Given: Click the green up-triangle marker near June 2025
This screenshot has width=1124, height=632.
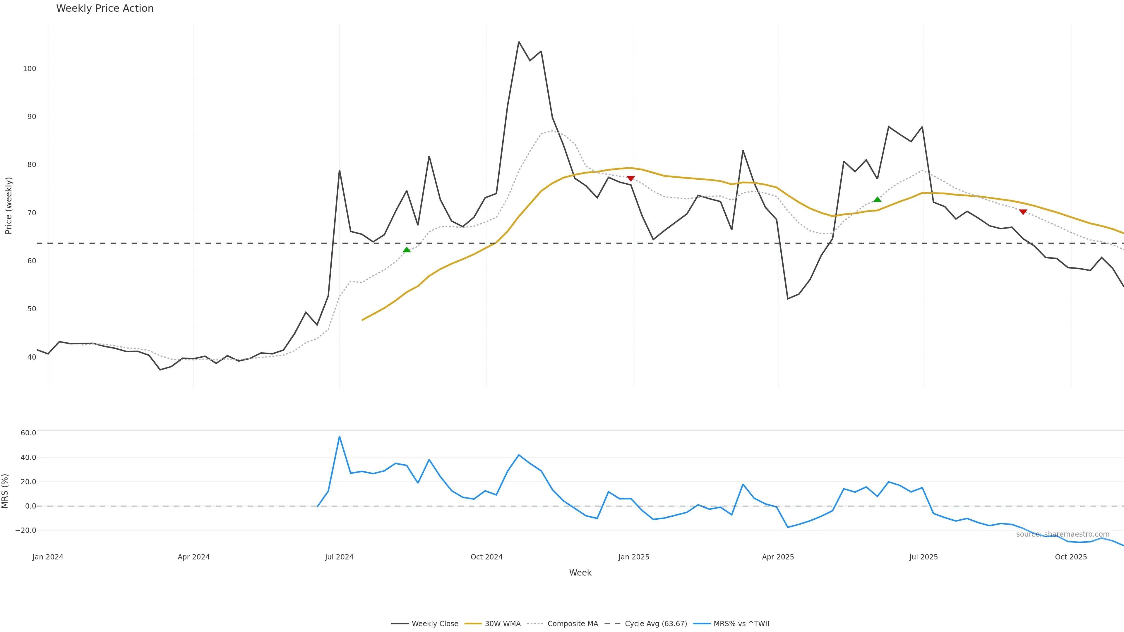Looking at the screenshot, I should tap(878, 199).
